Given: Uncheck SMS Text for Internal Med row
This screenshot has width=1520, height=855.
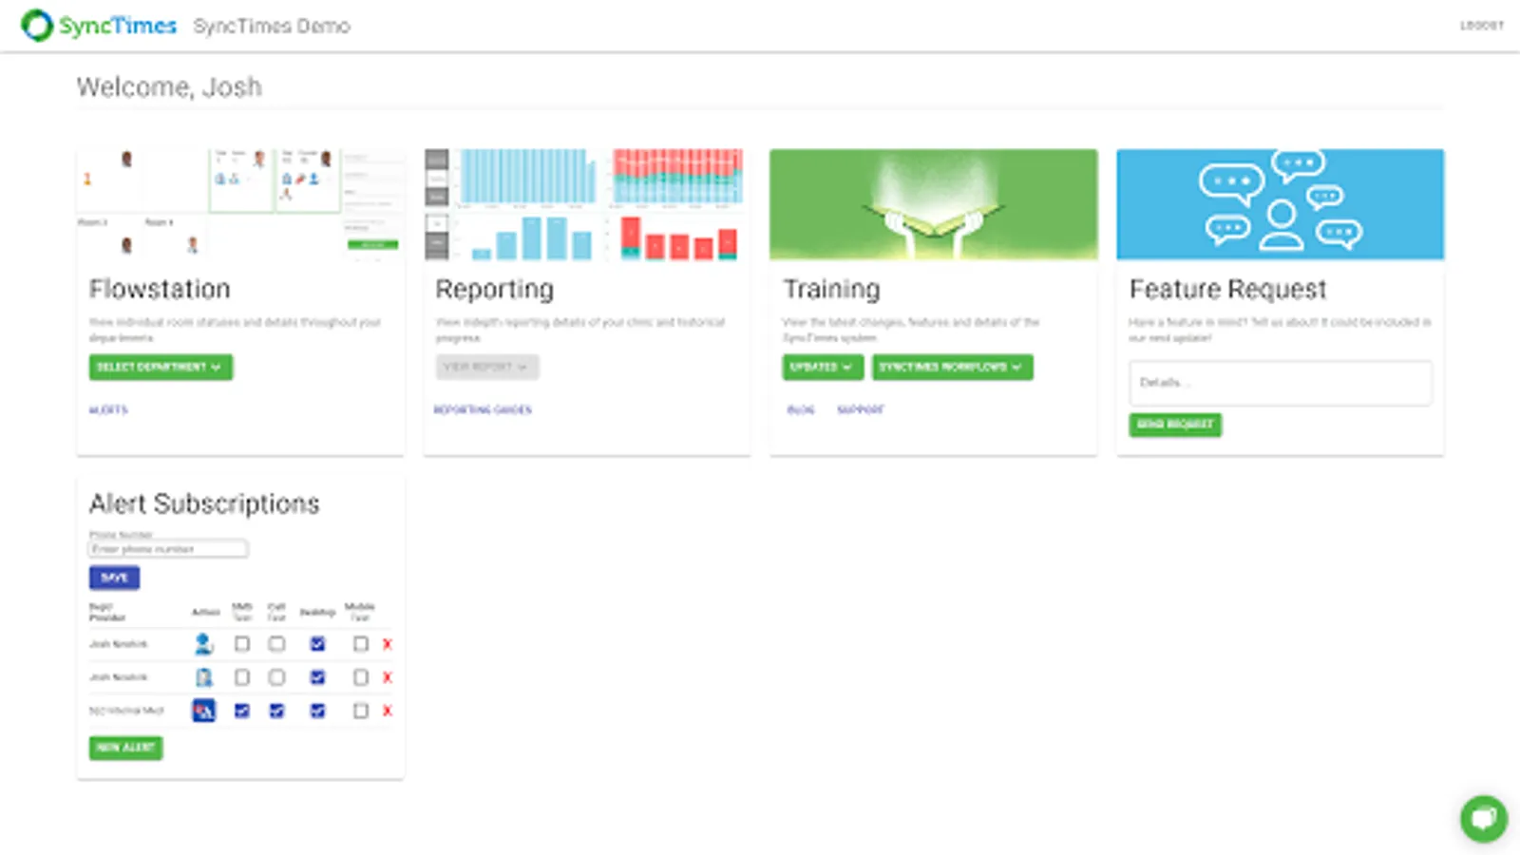Looking at the screenshot, I should pyautogui.click(x=242, y=711).
